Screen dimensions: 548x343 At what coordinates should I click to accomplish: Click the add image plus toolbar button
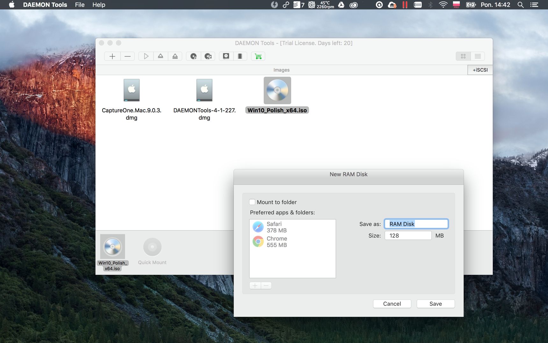(x=112, y=56)
